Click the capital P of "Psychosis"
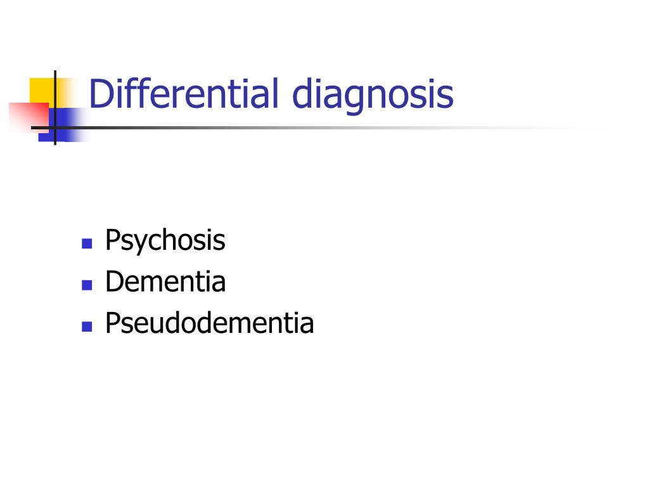This screenshot has height=487, width=649. [113, 239]
